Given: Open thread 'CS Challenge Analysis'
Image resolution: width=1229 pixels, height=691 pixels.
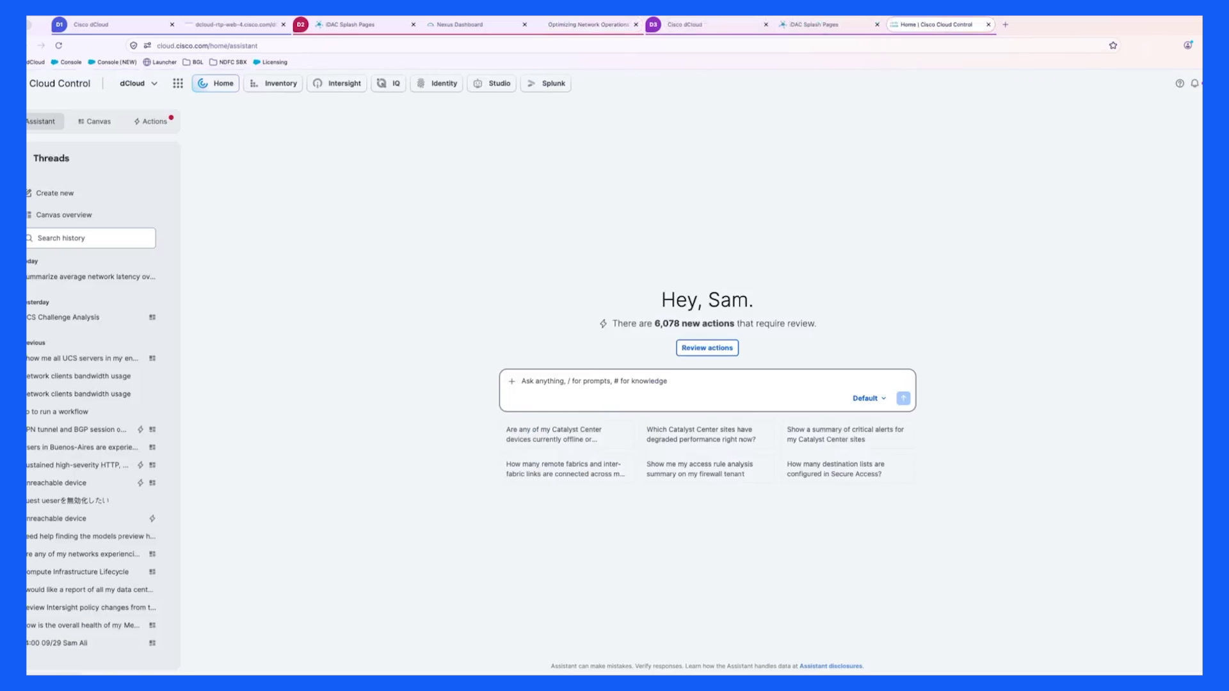Looking at the screenshot, I should click(x=63, y=317).
